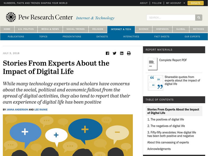Go to "1. The positives of digital life"
This screenshot has width=208, height=156.
tap(166, 120)
